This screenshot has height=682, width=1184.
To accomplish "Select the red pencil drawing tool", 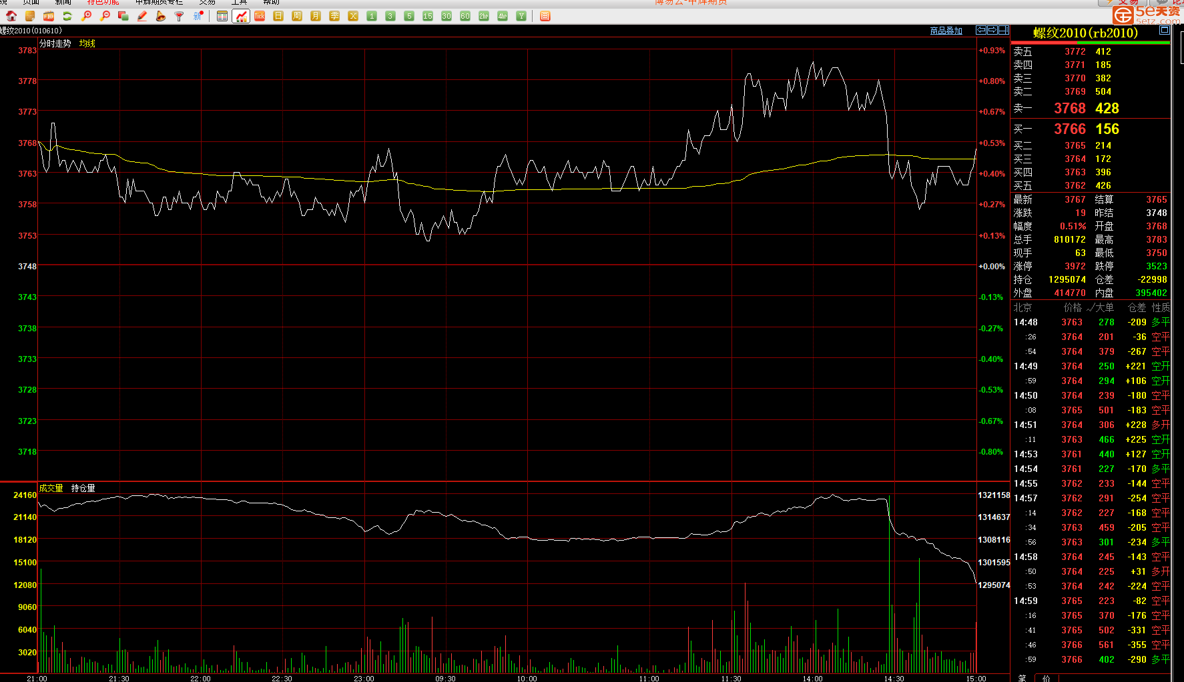I will (x=141, y=16).
